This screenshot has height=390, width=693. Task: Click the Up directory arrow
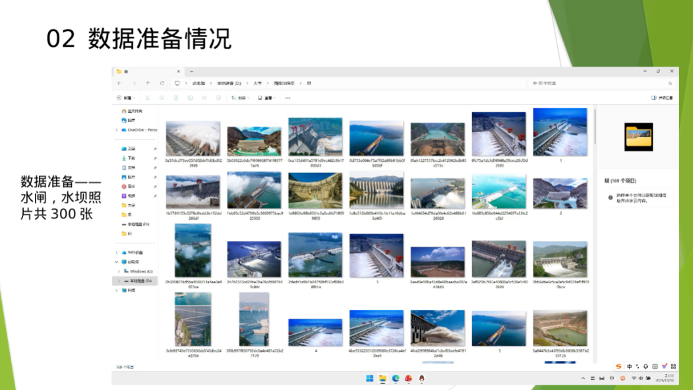[148, 84]
